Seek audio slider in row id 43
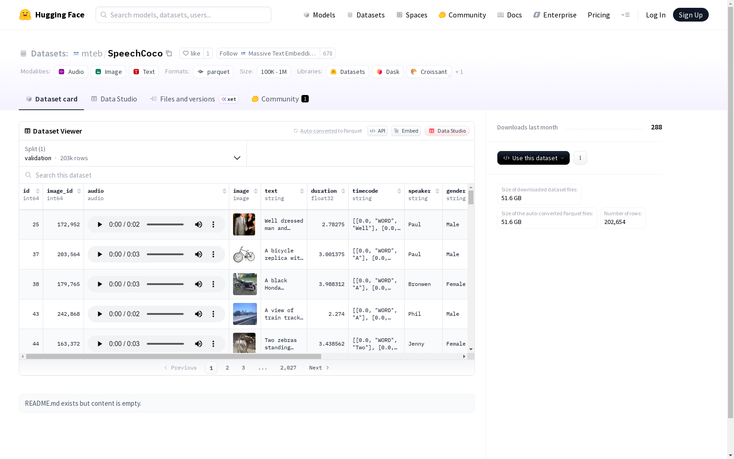Image resolution: width=734 pixels, height=459 pixels. 165,314
